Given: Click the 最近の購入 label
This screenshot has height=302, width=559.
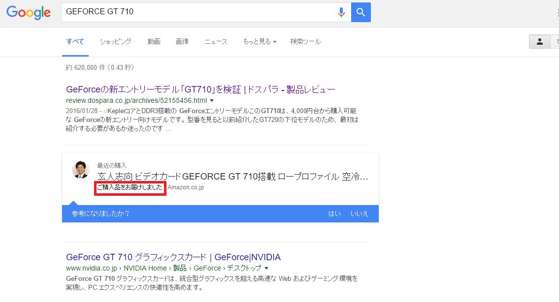Looking at the screenshot, I should pyautogui.click(x=112, y=166).
